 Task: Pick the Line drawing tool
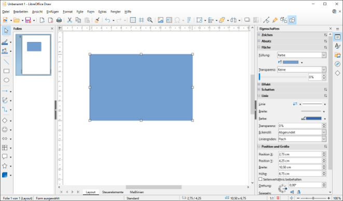click(6, 62)
